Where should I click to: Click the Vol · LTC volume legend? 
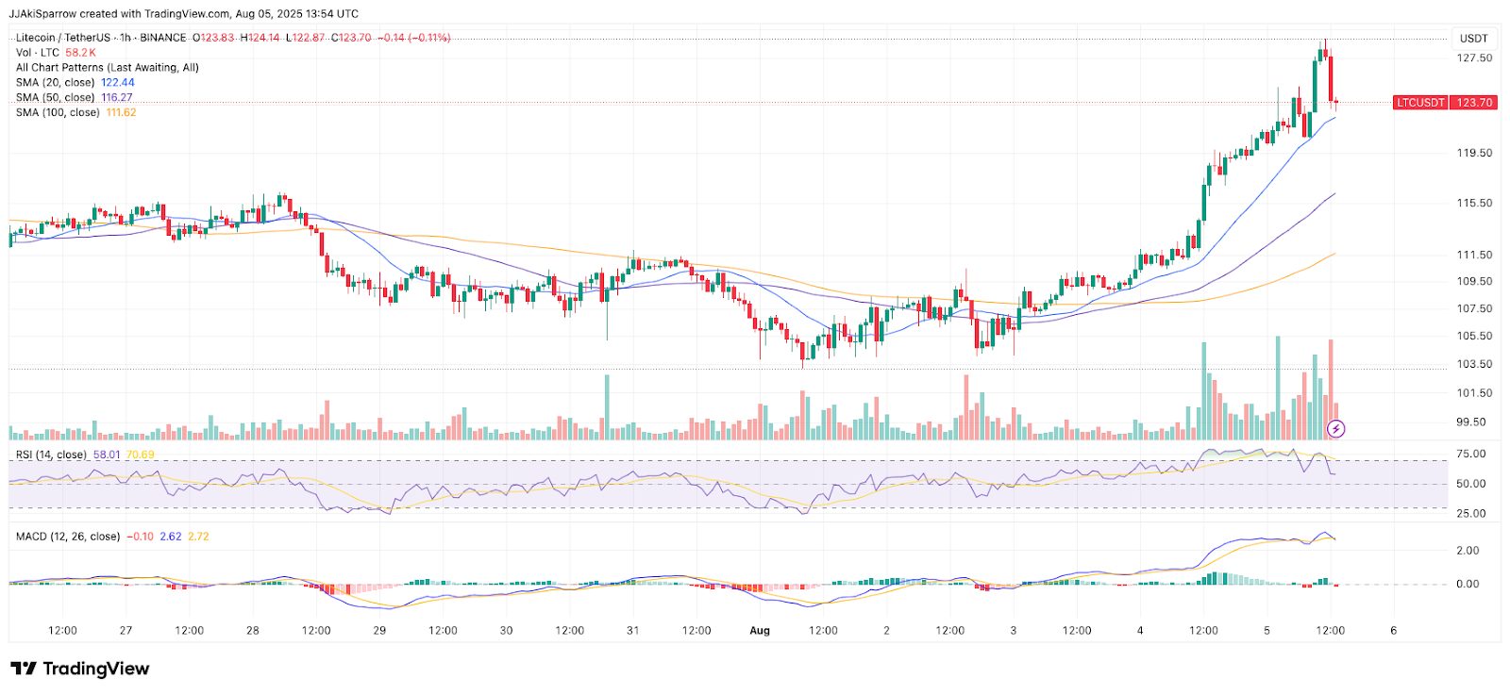click(38, 53)
